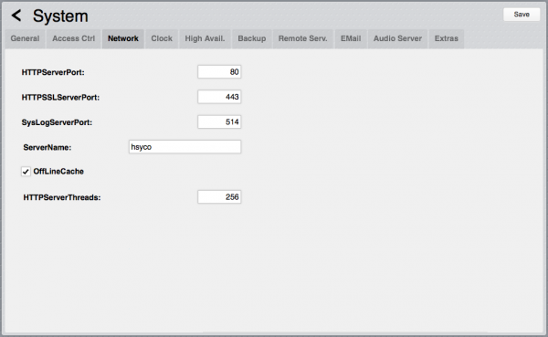The image size is (548, 337).
Task: Edit the SysLogServerPort field
Action: tap(219, 122)
